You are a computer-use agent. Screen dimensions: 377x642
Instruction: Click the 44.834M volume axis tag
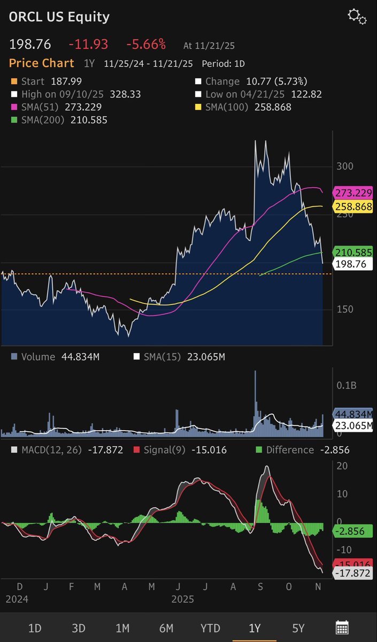[353, 414]
